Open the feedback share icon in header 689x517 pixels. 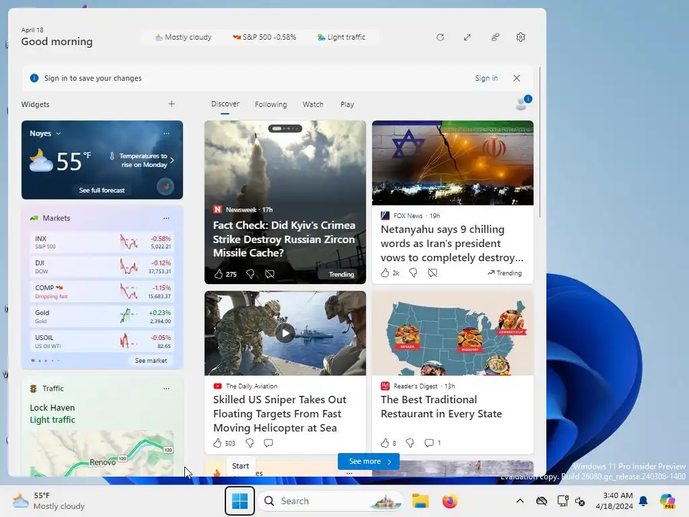(495, 38)
